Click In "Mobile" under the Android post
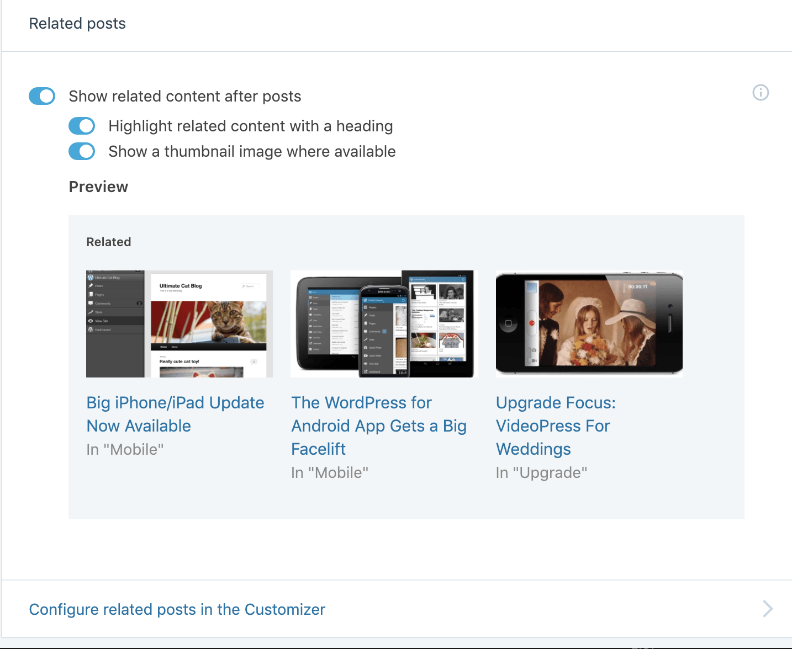 click(330, 473)
